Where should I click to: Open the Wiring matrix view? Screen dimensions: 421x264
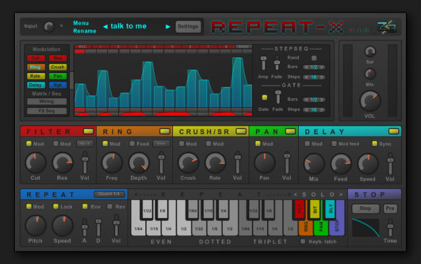coord(47,101)
